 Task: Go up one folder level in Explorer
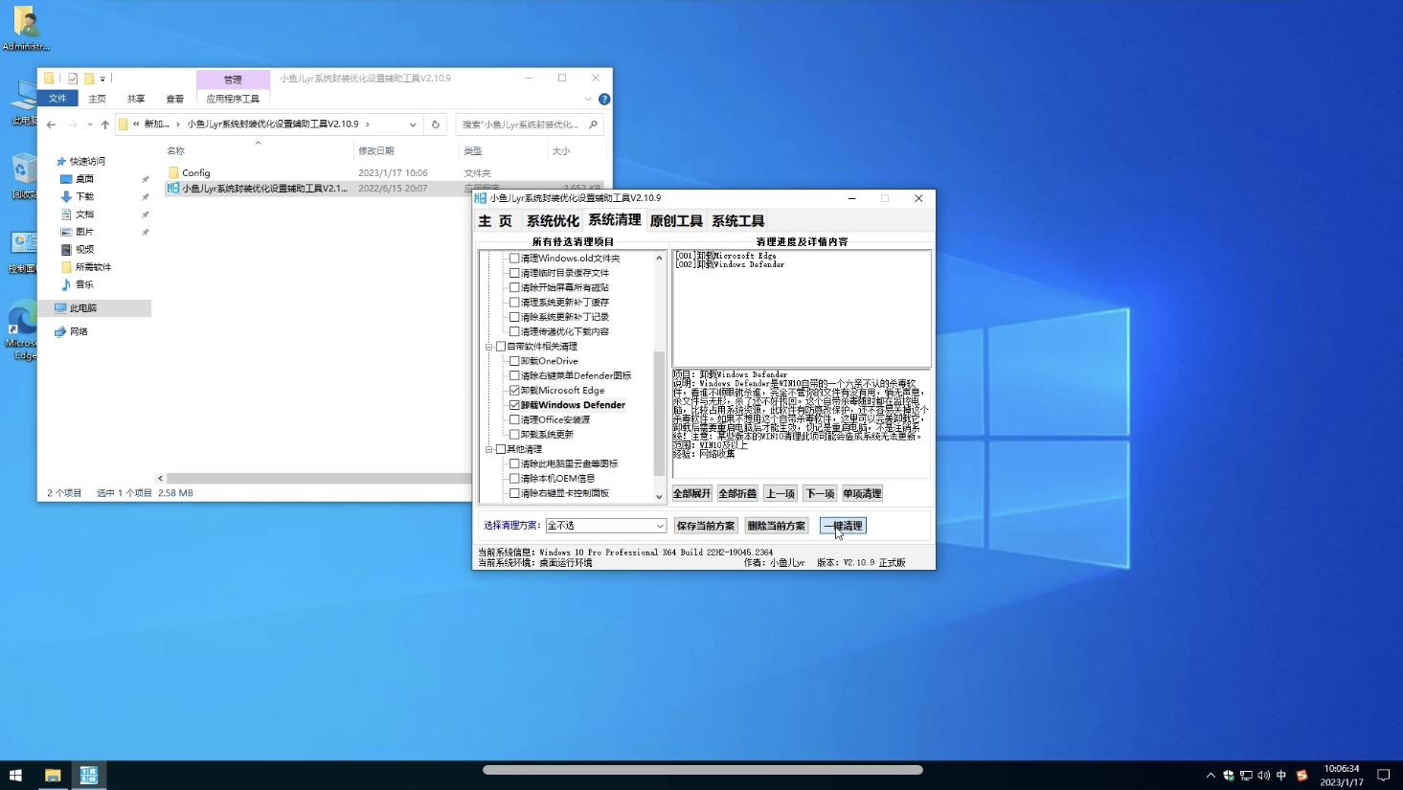pyautogui.click(x=104, y=124)
